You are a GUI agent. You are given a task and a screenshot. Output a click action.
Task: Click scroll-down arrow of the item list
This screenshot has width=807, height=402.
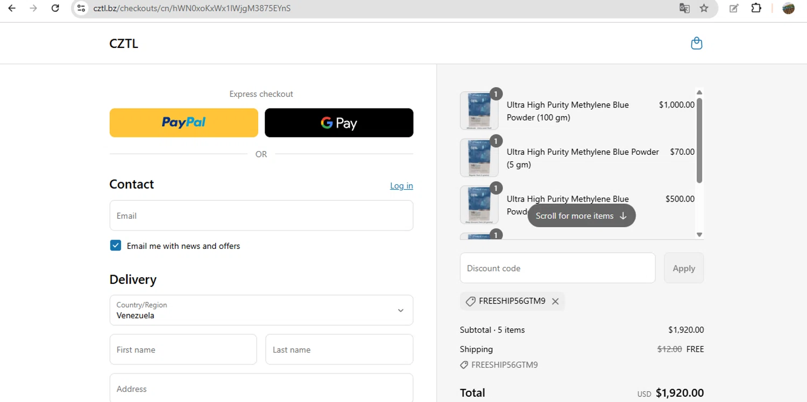click(699, 234)
